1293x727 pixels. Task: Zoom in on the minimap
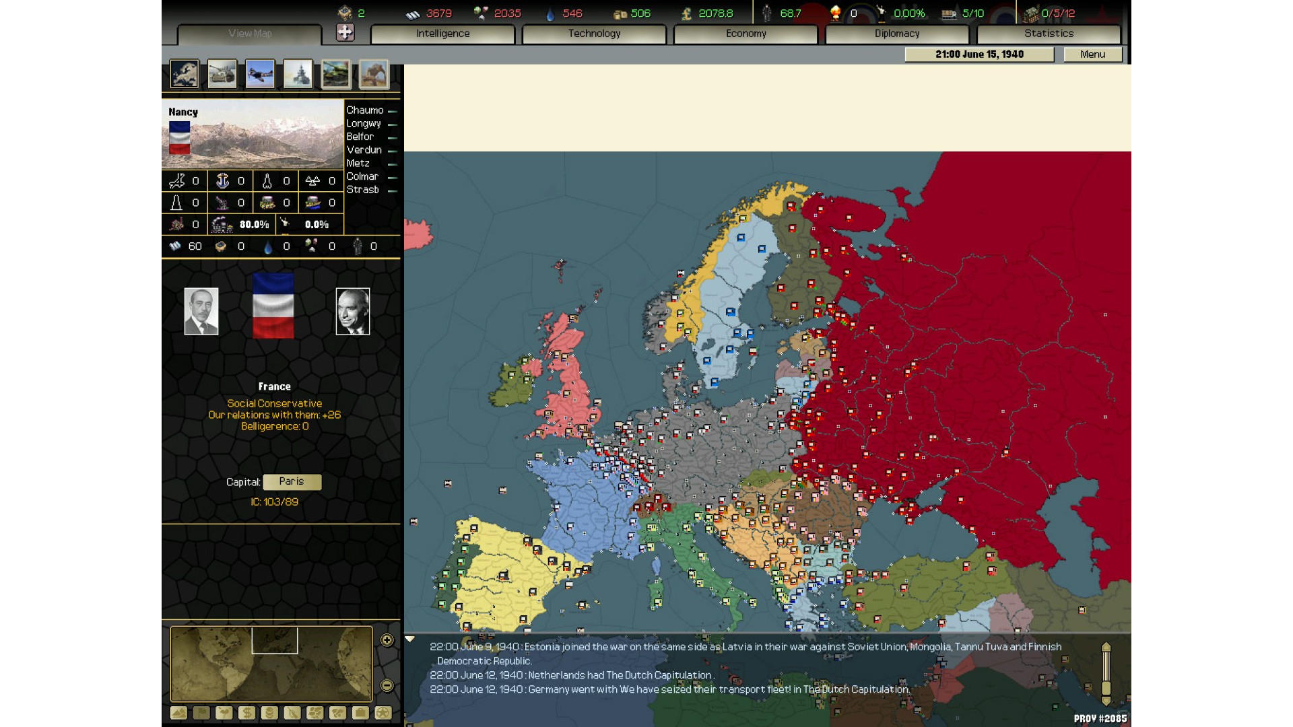(387, 640)
